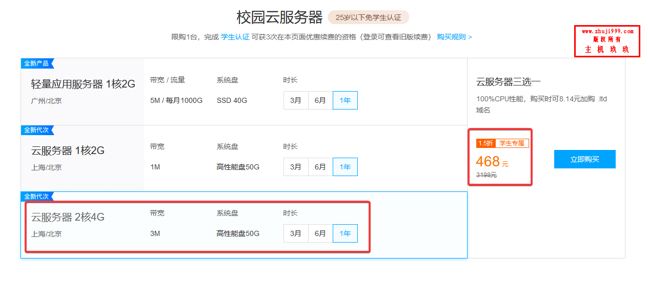This screenshot has width=648, height=281.
Task: Open the 购买规则 link
Action: 454,37
